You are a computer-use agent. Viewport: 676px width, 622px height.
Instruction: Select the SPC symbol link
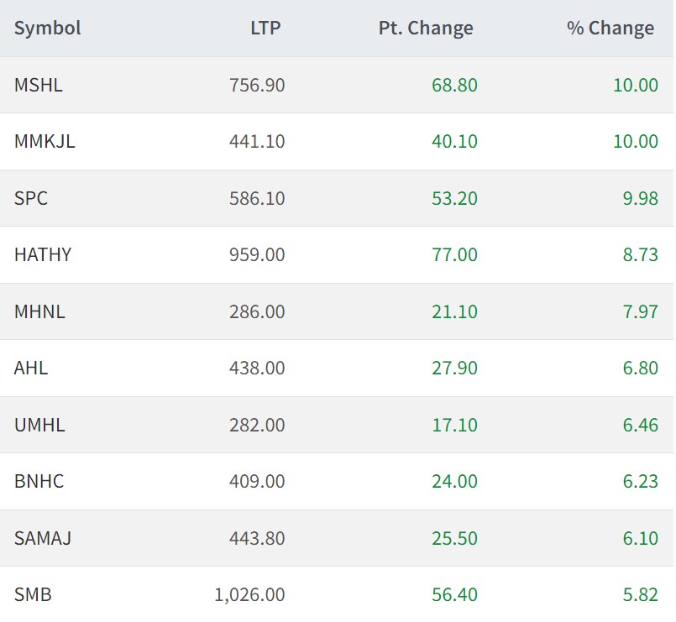coord(31,198)
